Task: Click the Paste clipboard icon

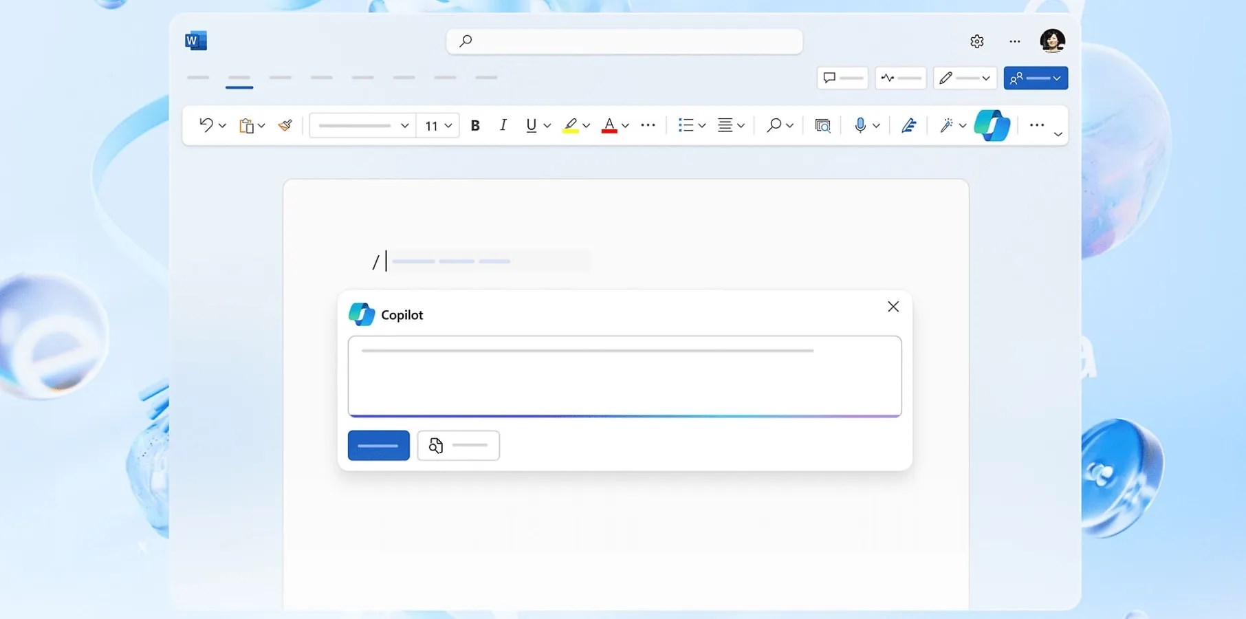Action: click(246, 125)
